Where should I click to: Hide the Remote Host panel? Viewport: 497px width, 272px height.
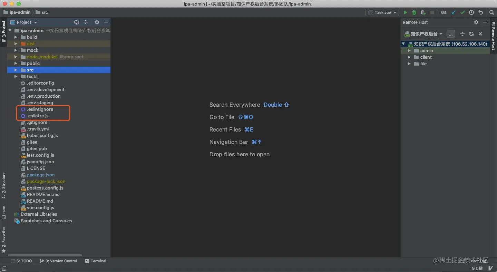485,22
